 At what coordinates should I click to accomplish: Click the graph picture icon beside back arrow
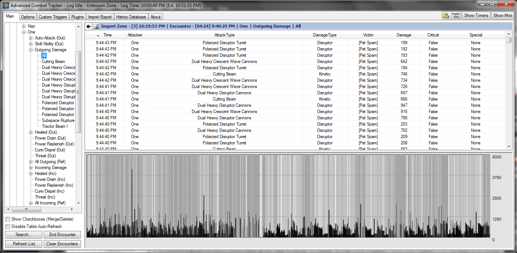96,27
